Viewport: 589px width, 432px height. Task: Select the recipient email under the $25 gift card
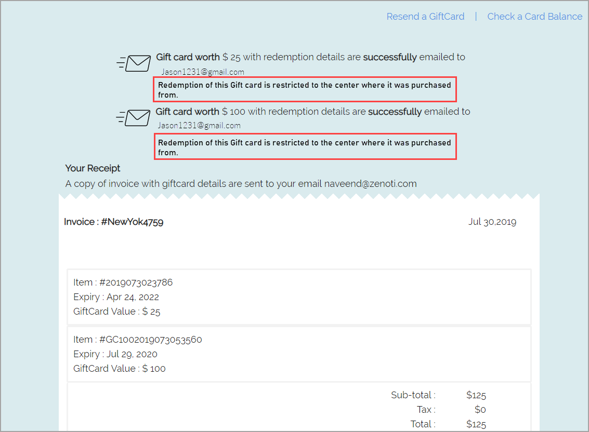203,72
